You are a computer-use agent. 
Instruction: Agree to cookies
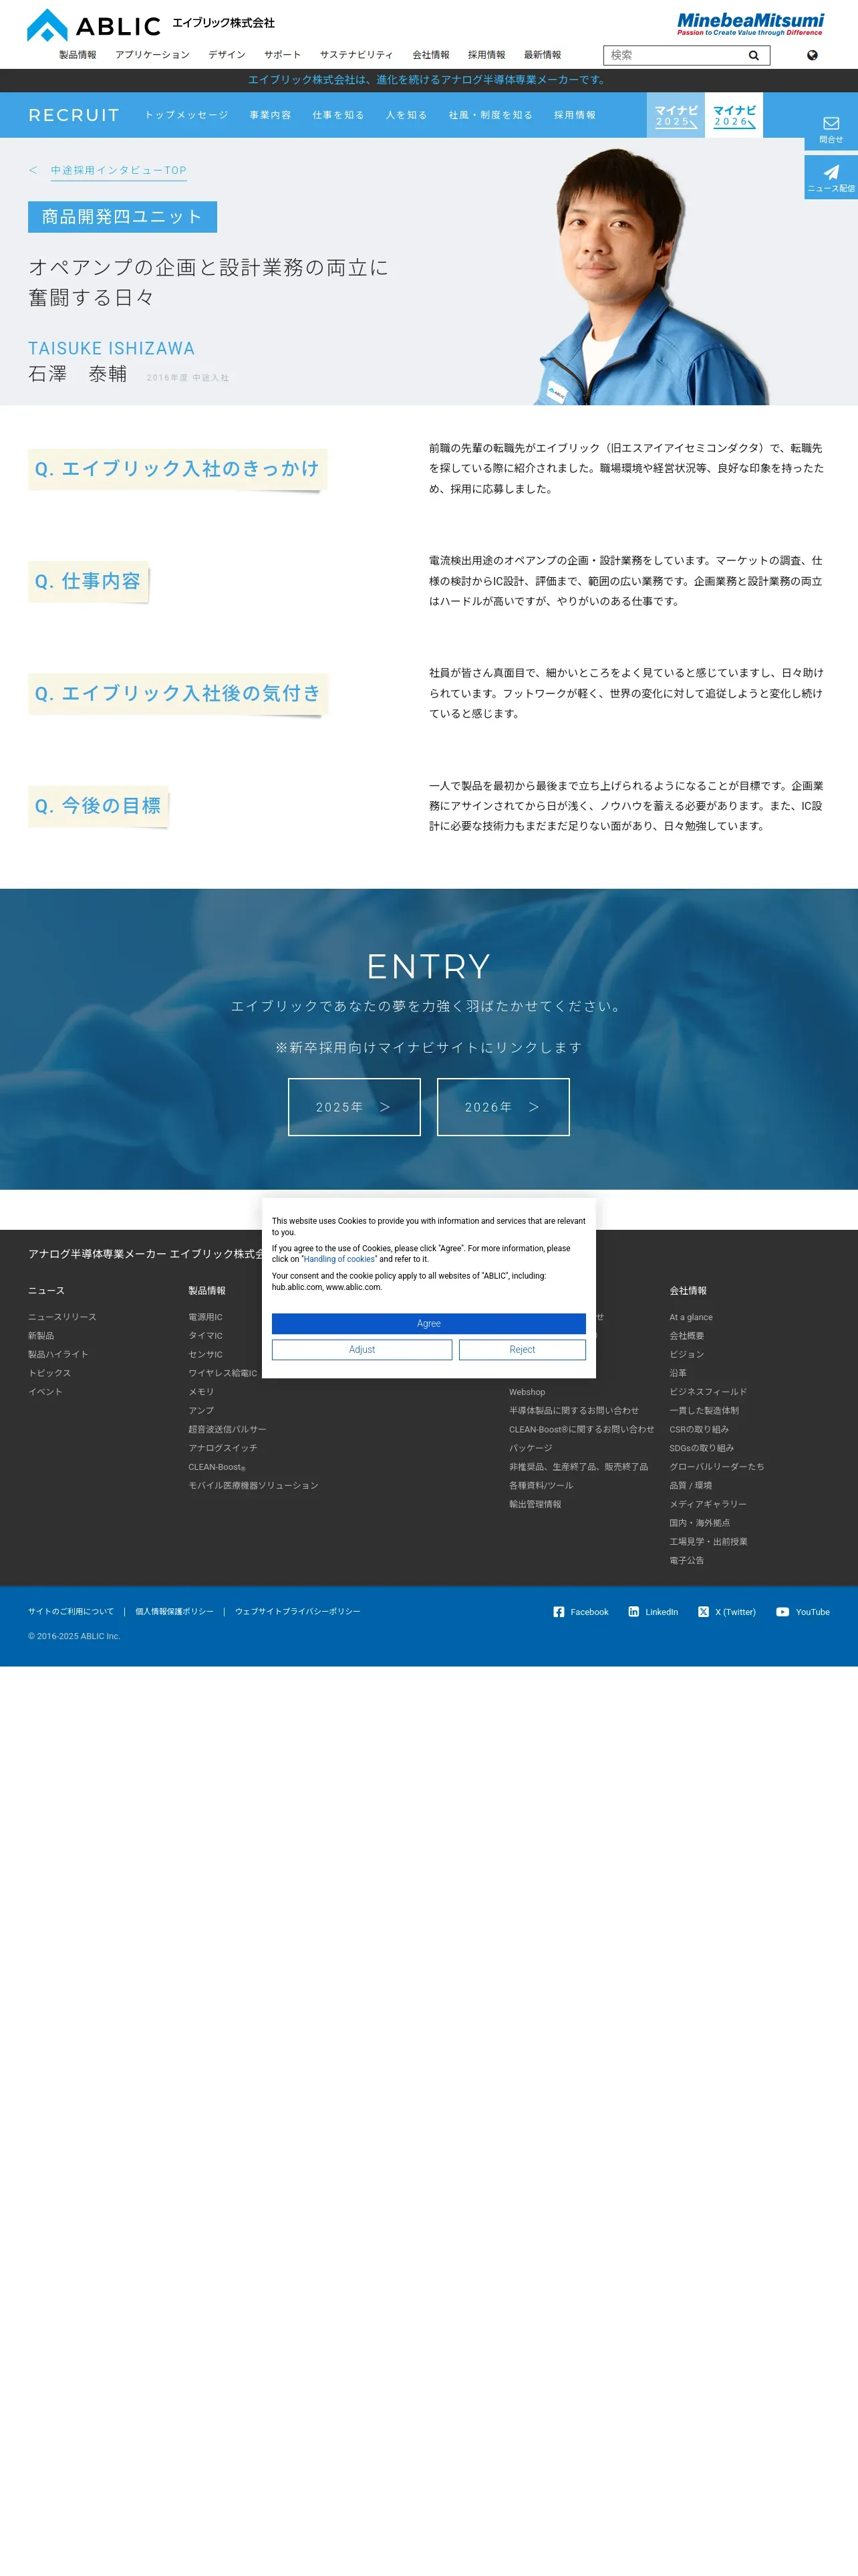tap(428, 1323)
